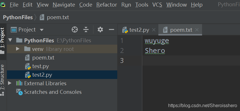Click the External Libraries bars icon
The width and height of the screenshot is (240, 111).
coord(19,83)
